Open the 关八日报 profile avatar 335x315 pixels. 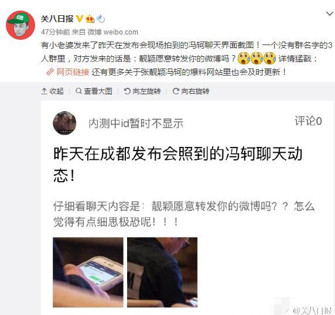point(20,25)
